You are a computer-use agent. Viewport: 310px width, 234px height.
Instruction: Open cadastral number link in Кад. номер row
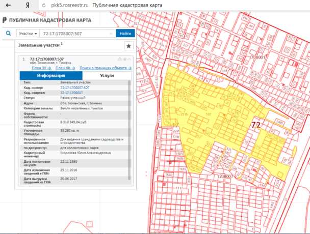point(75,87)
